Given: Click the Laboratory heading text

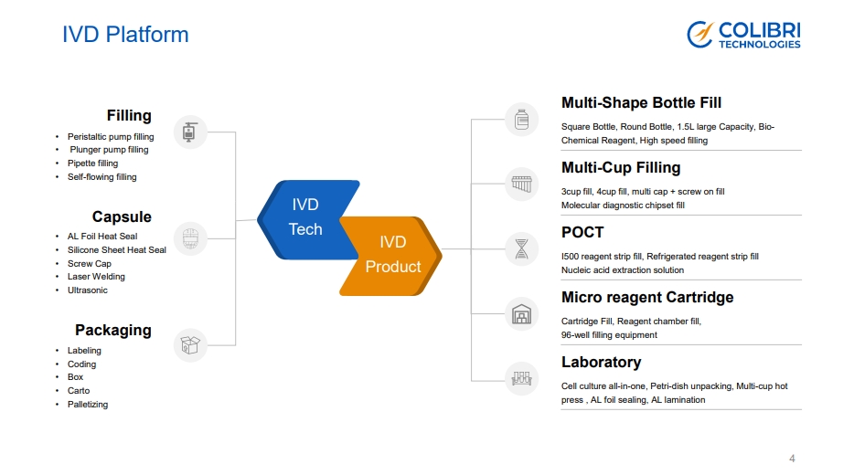Looking at the screenshot, I should [601, 363].
